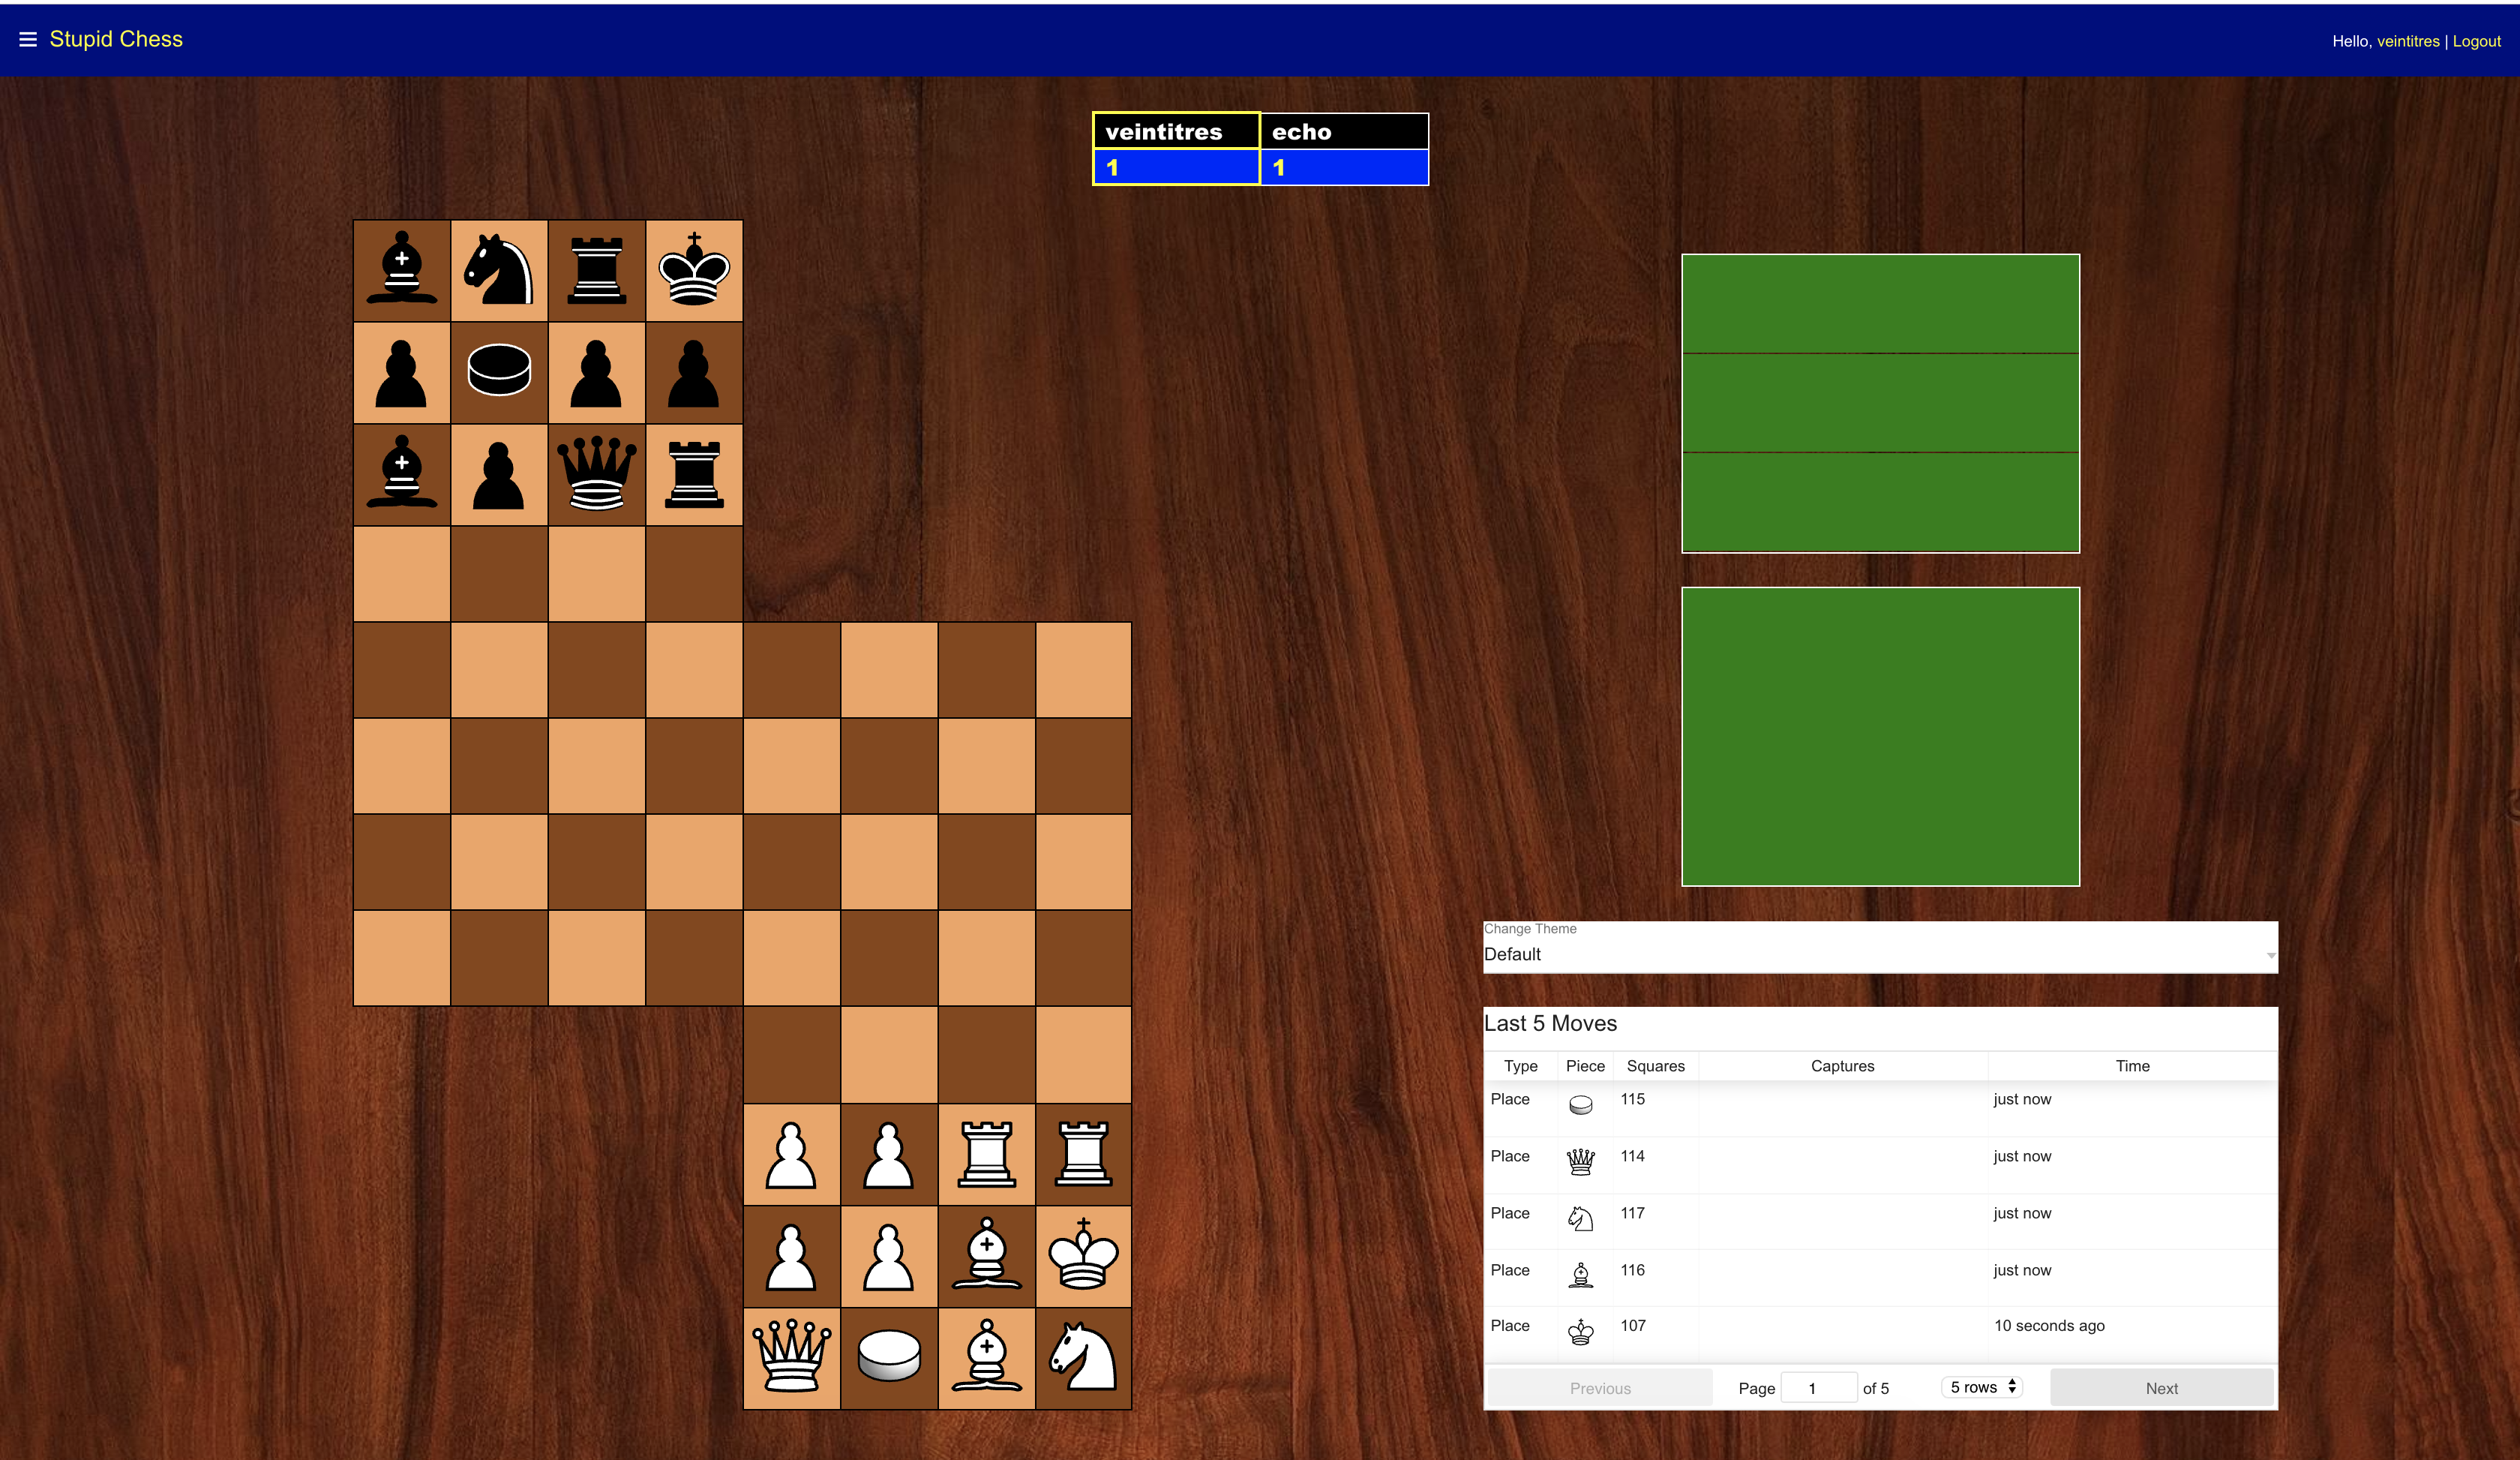Screen dimensions: 2520x1460
Task: Click the Time column header
Action: 2132,1066
